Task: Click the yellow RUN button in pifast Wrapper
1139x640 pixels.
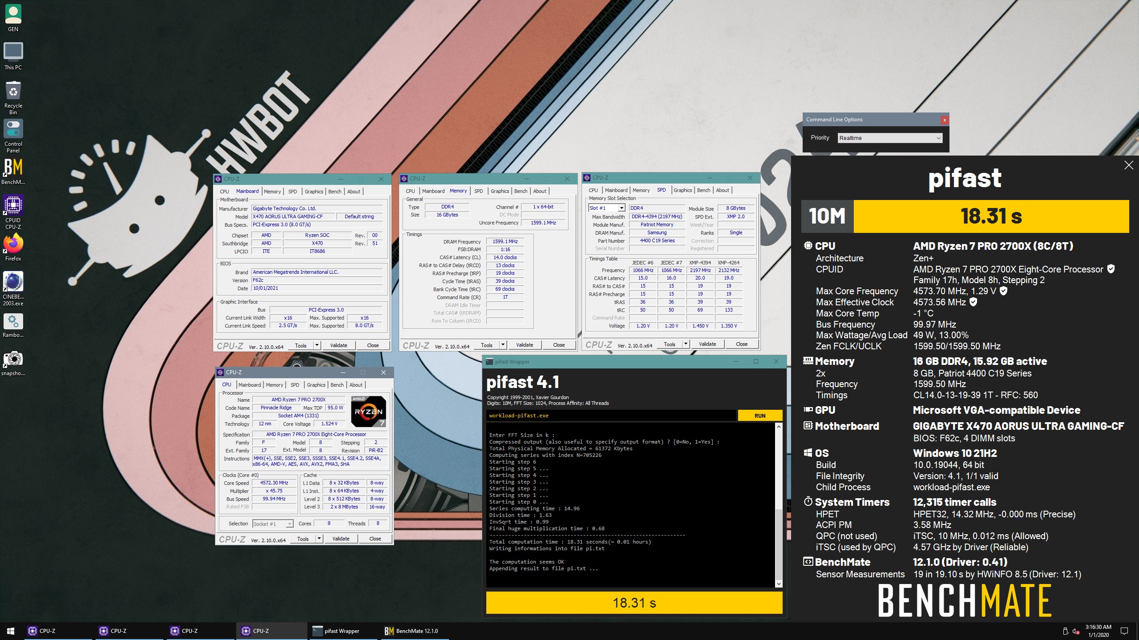Action: point(760,416)
